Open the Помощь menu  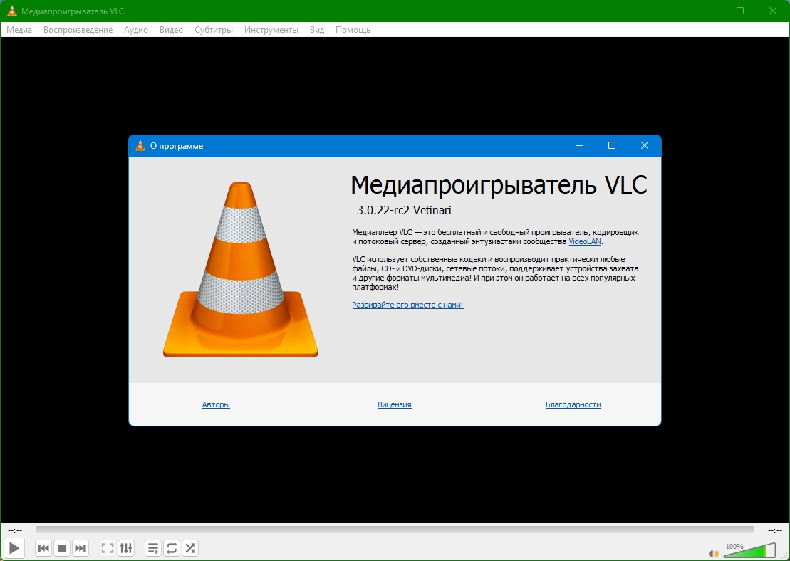click(353, 30)
